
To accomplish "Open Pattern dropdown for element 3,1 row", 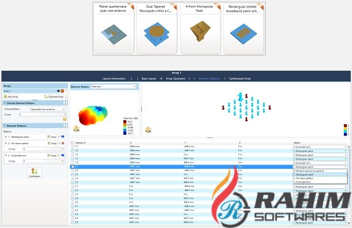I will coord(320,186).
